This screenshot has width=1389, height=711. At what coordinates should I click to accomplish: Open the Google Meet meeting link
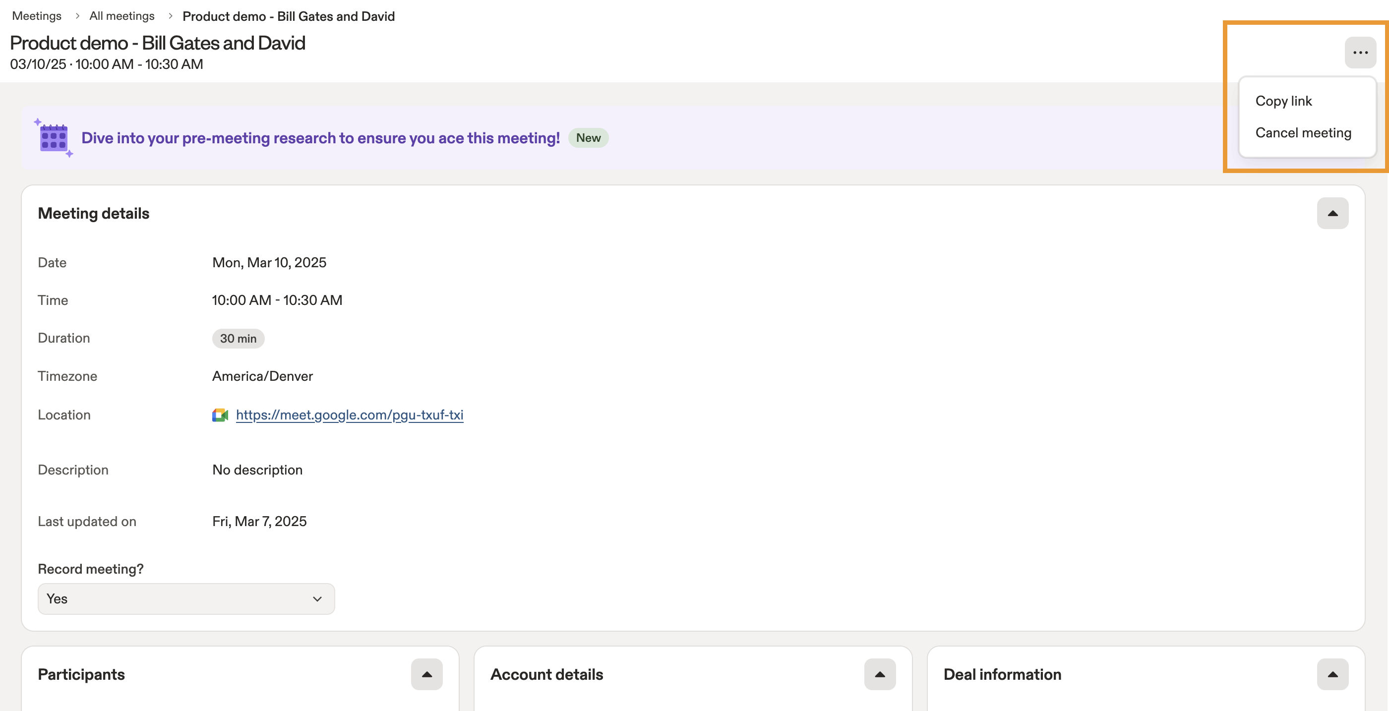[350, 415]
